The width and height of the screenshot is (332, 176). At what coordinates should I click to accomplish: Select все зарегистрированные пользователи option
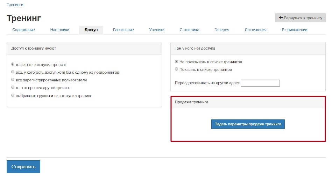point(13,80)
